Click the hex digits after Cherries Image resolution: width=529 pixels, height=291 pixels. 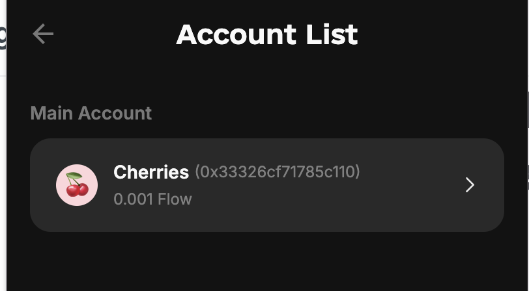pos(278,172)
